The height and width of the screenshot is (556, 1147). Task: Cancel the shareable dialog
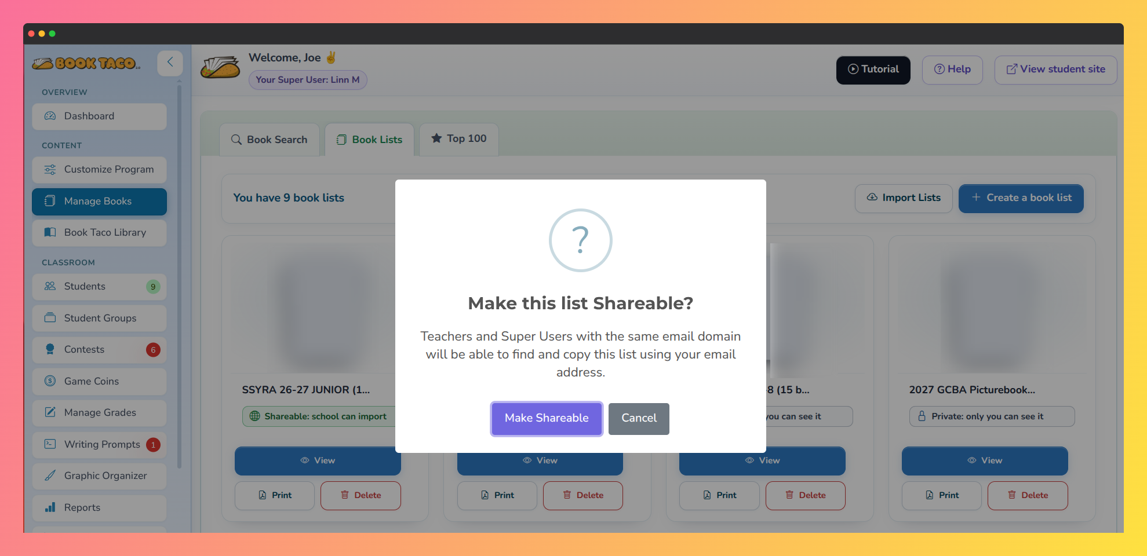click(639, 418)
